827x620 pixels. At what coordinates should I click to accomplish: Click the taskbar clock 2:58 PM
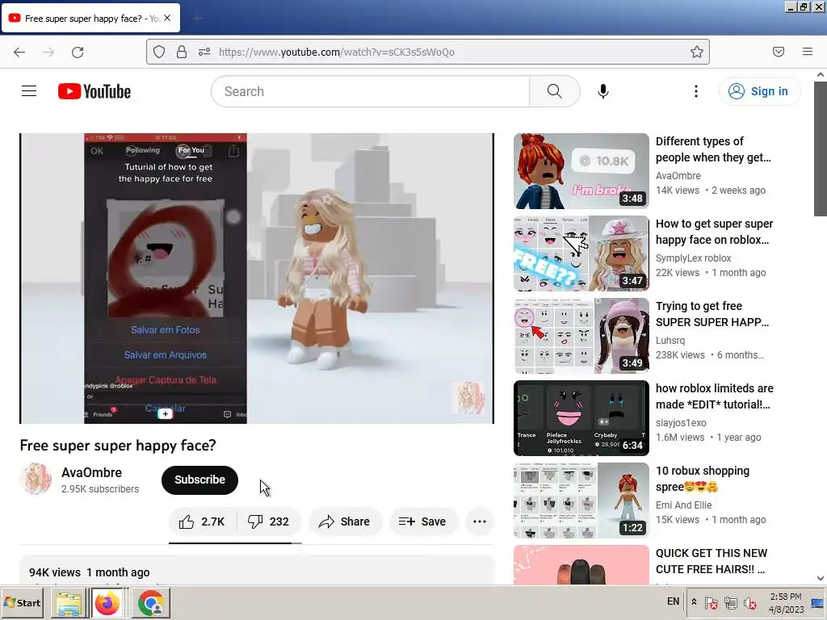pyautogui.click(x=786, y=602)
